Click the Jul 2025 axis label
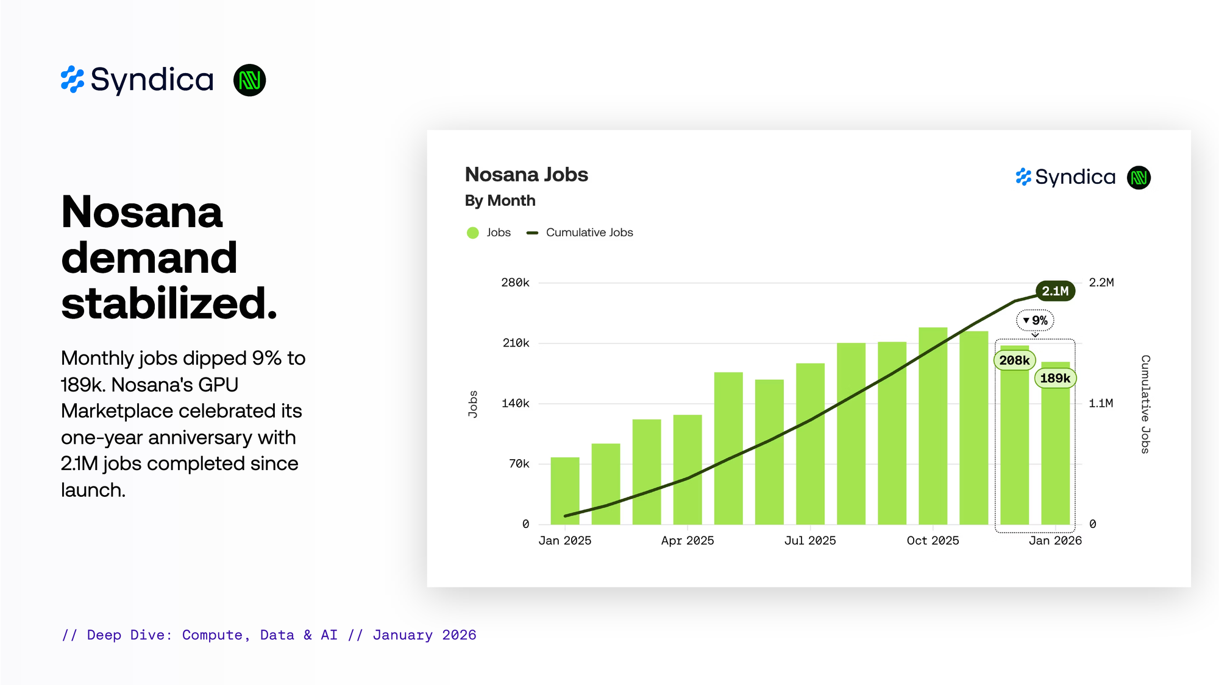The image size is (1219, 685). pos(809,541)
